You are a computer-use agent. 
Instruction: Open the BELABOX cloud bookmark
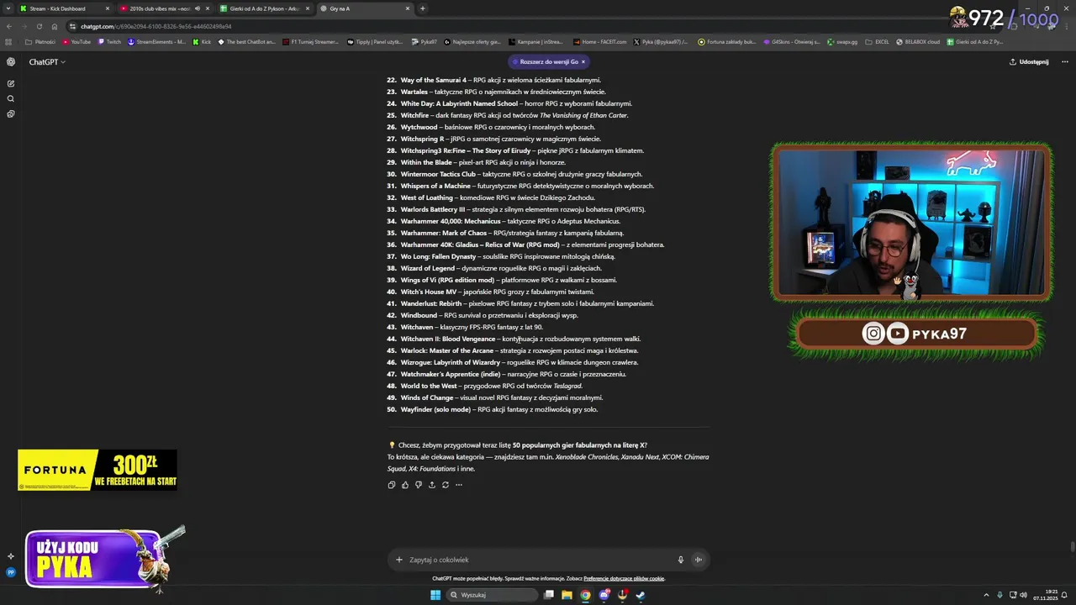pos(917,41)
